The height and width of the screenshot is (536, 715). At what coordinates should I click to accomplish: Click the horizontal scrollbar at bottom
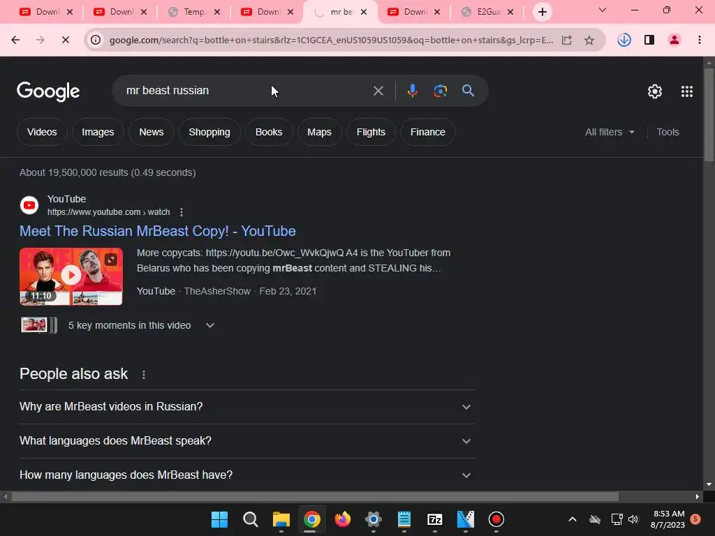(x=315, y=496)
